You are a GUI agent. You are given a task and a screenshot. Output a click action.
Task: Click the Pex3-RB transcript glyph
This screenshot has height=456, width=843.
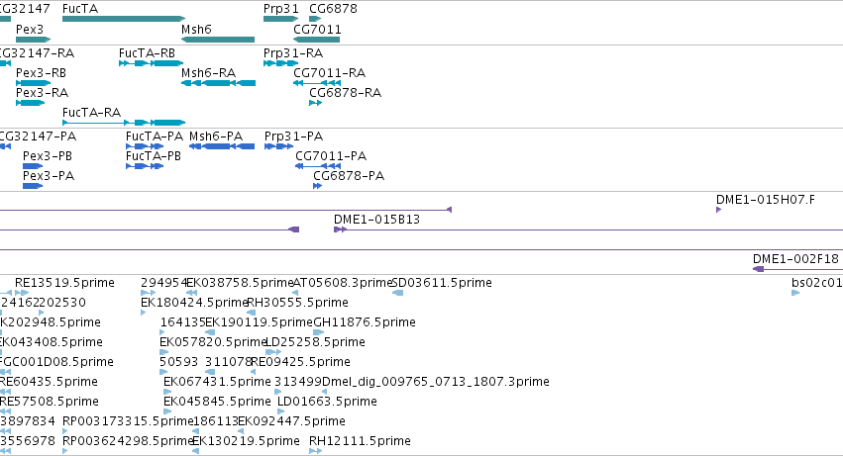[x=34, y=83]
